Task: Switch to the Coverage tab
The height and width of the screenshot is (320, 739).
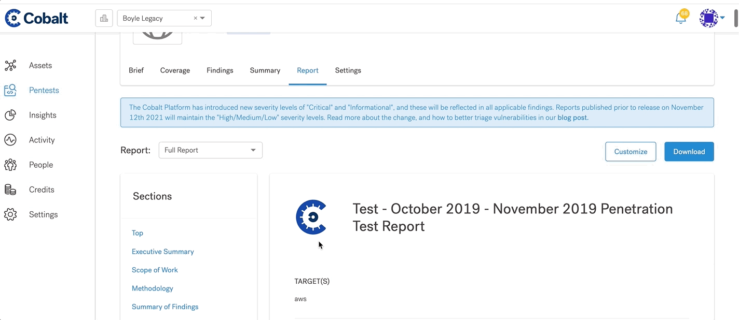Action: tap(175, 70)
